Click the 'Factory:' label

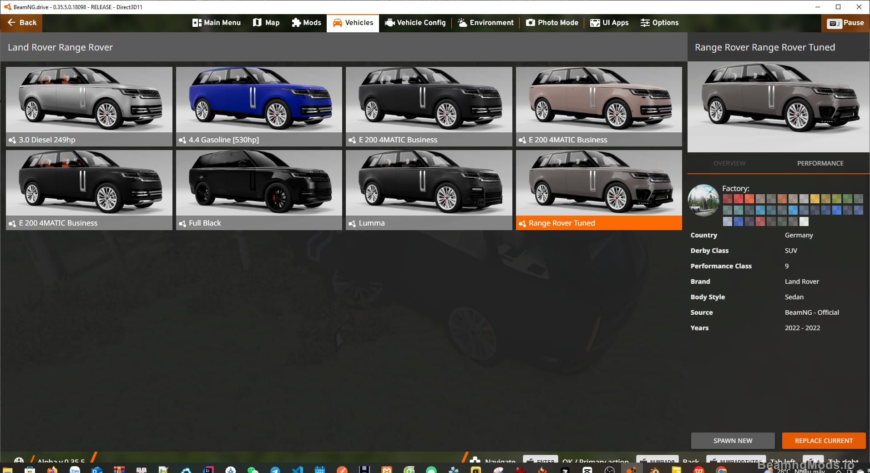coord(735,188)
